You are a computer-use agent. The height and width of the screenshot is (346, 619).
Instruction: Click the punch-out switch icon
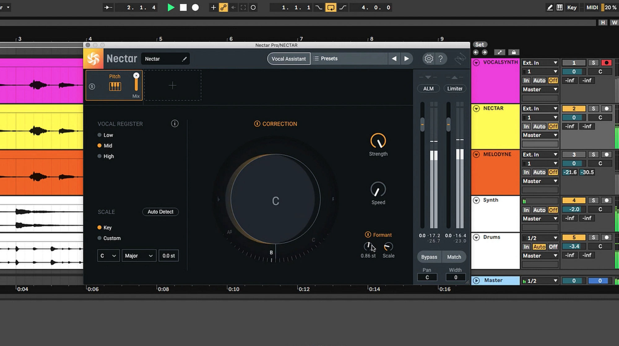[x=343, y=7]
